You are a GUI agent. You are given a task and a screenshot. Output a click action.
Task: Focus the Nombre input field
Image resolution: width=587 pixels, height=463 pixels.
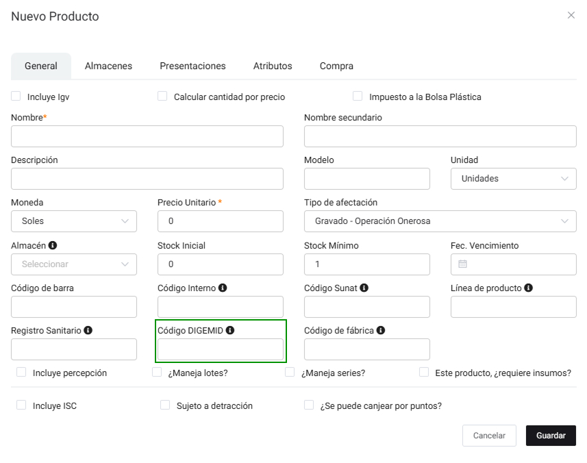pyautogui.click(x=147, y=136)
